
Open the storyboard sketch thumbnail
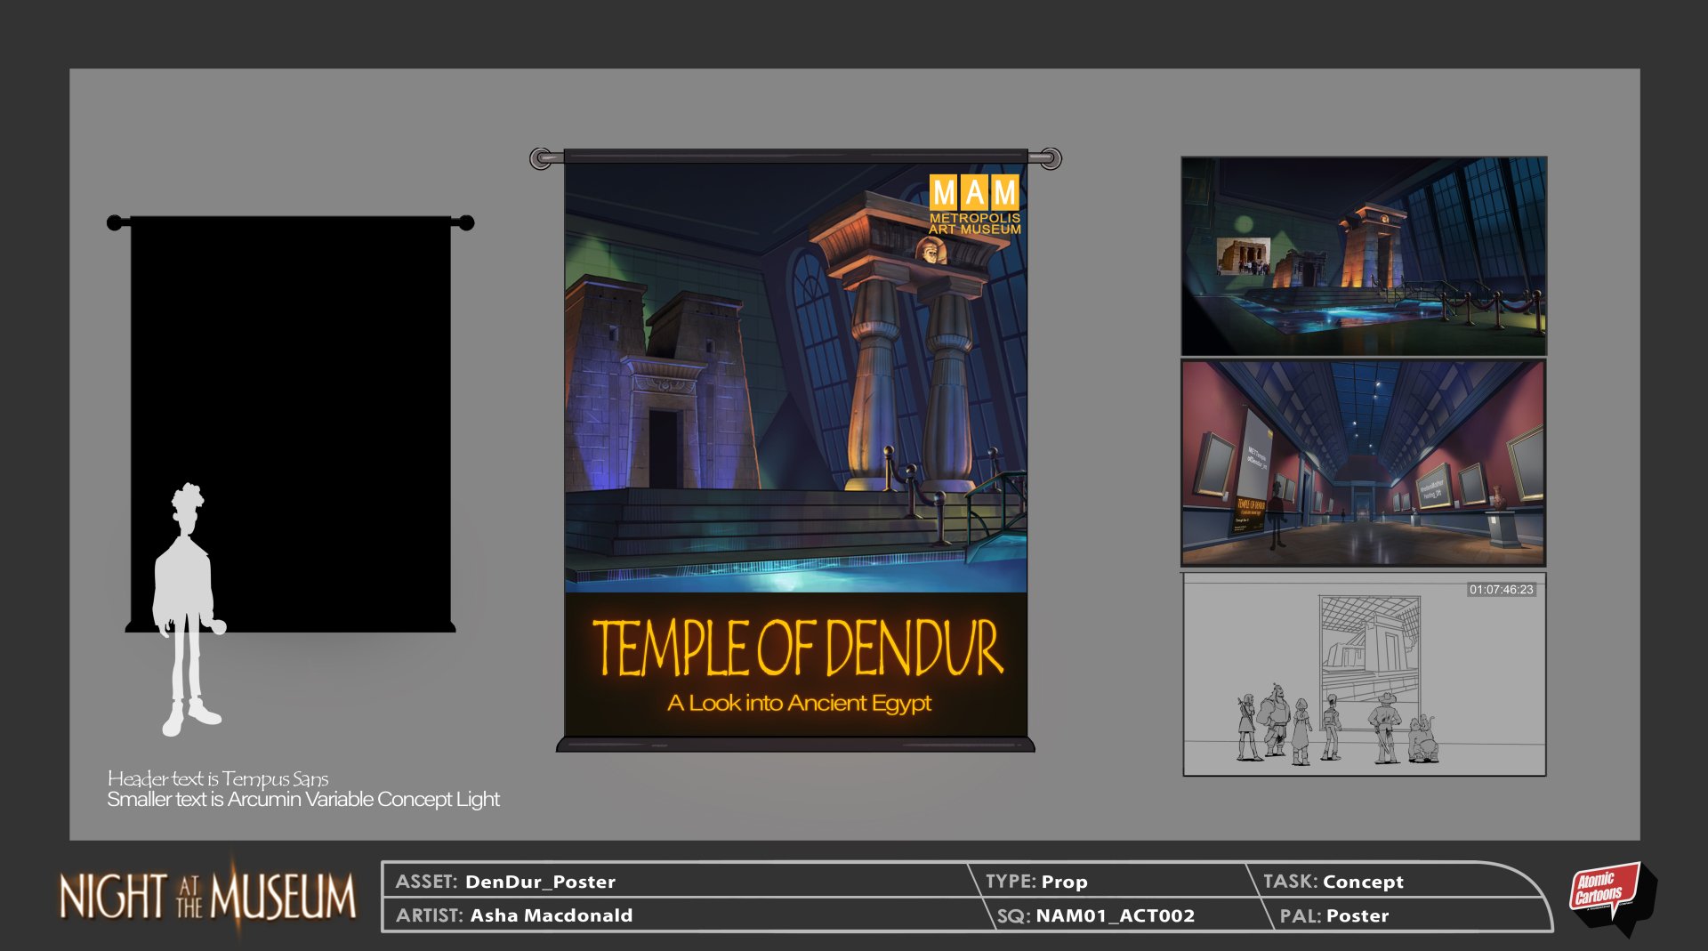pos(1363,674)
